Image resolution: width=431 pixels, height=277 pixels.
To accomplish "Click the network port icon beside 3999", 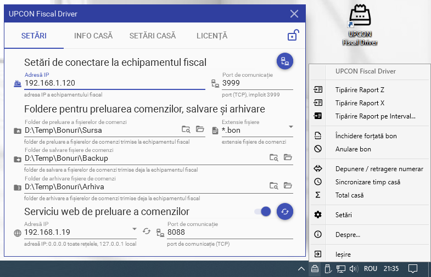I will (215, 83).
